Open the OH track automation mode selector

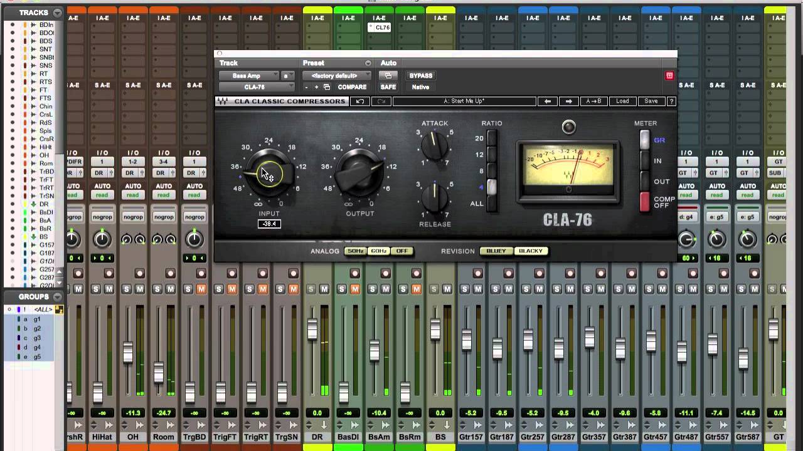[x=133, y=195]
